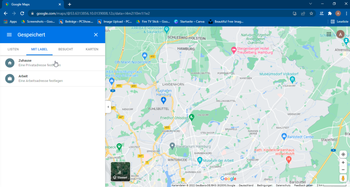Screen dimensions: 350x187
Task: Open the tab search dropdown arrow
Action: click(x=310, y=4)
